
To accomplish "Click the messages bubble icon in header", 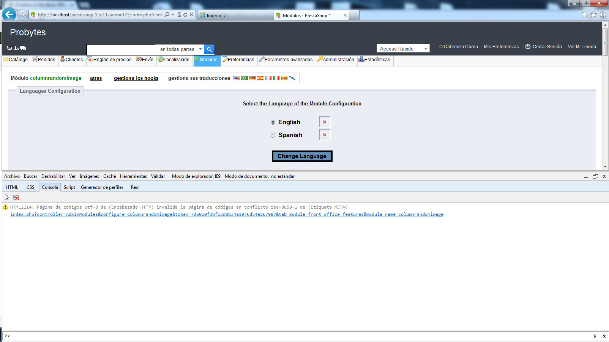I will click(x=23, y=48).
